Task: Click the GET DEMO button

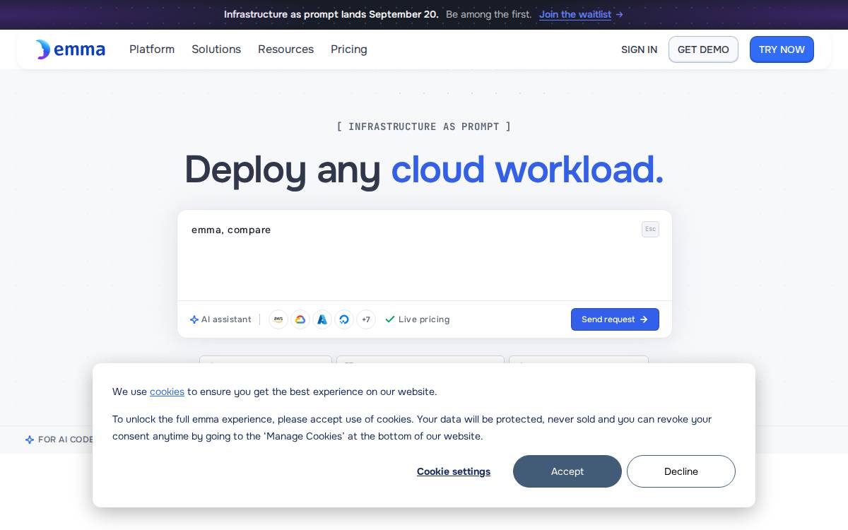Action: tap(703, 49)
